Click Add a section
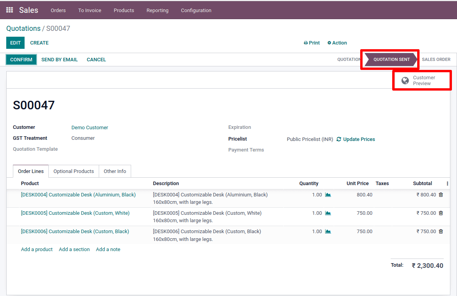 pyautogui.click(x=74, y=250)
